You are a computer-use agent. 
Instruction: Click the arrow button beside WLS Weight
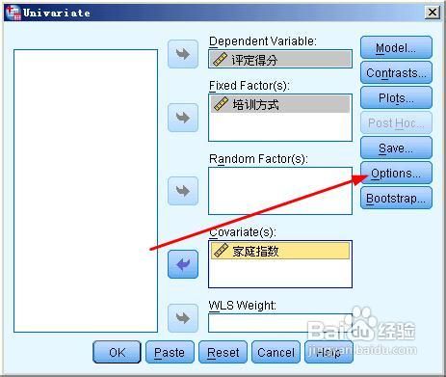[183, 318]
